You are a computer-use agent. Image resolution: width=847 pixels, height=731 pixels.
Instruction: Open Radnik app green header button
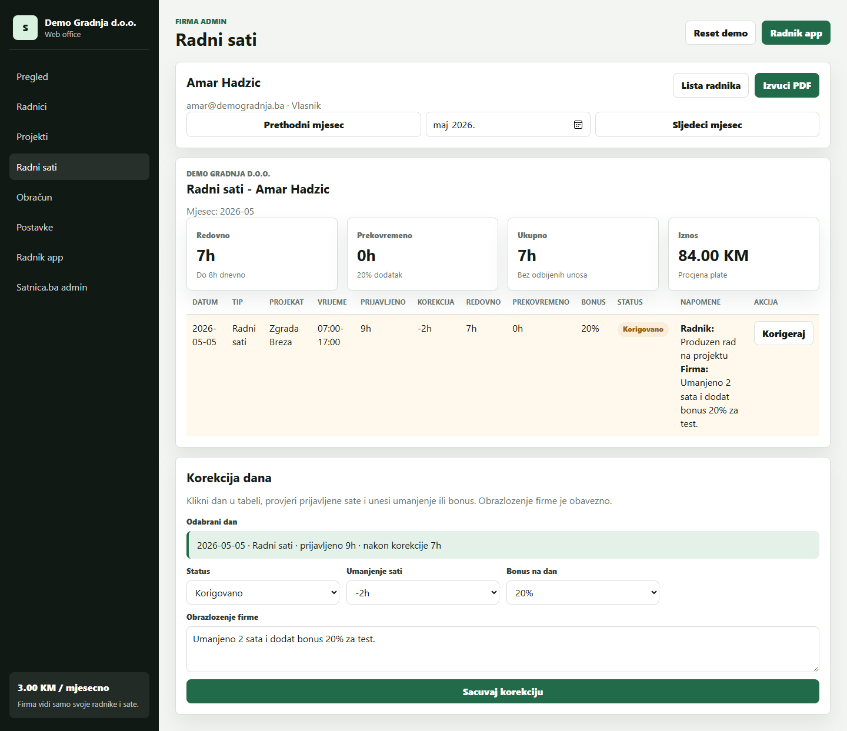click(x=796, y=33)
